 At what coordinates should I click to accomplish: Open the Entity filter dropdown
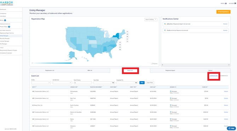click(41, 82)
